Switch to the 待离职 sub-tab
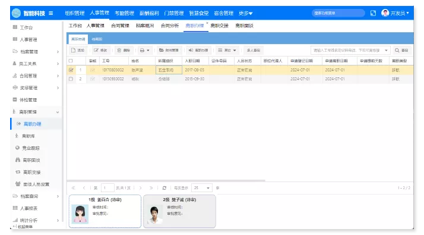This screenshot has height=235, width=424. [x=97, y=39]
